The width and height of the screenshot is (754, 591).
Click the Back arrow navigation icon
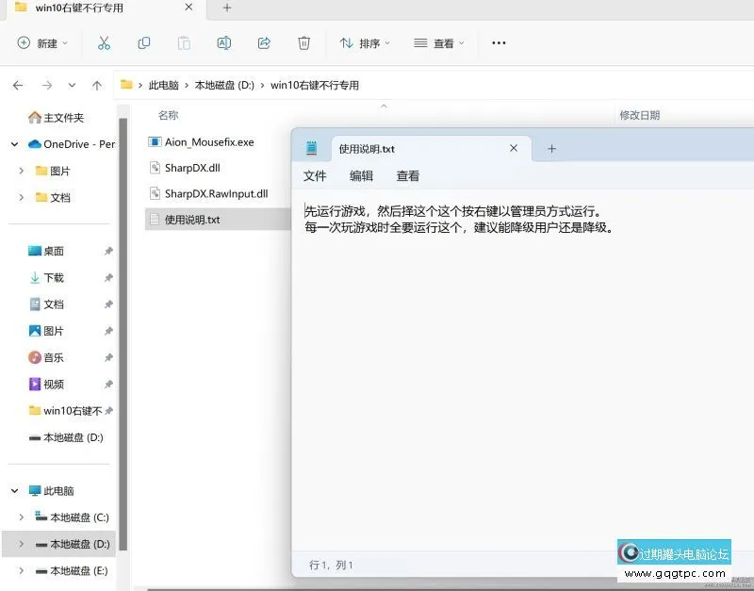(x=18, y=85)
